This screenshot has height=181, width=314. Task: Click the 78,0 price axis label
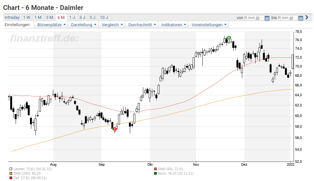[x=298, y=32]
